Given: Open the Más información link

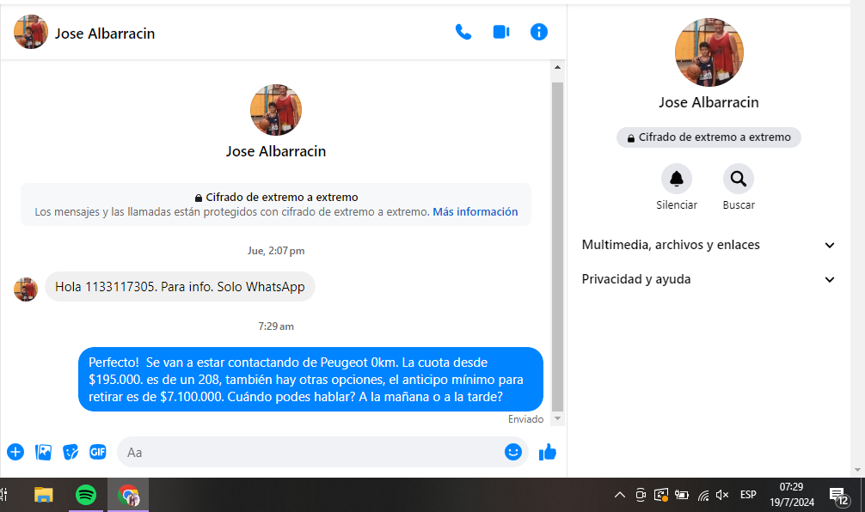Looking at the screenshot, I should click(x=475, y=211).
